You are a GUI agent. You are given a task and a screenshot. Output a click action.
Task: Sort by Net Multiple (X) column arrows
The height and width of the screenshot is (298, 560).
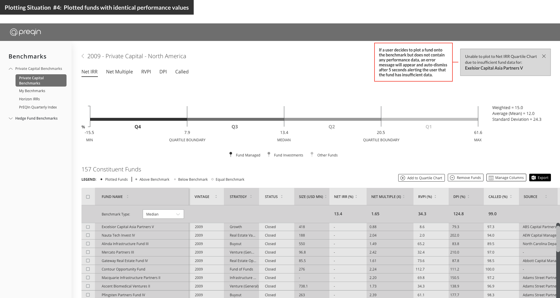[x=404, y=197]
